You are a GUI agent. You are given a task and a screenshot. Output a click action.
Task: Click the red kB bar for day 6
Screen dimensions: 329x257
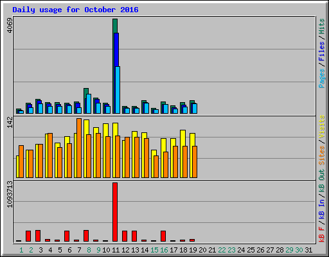tap(67, 236)
